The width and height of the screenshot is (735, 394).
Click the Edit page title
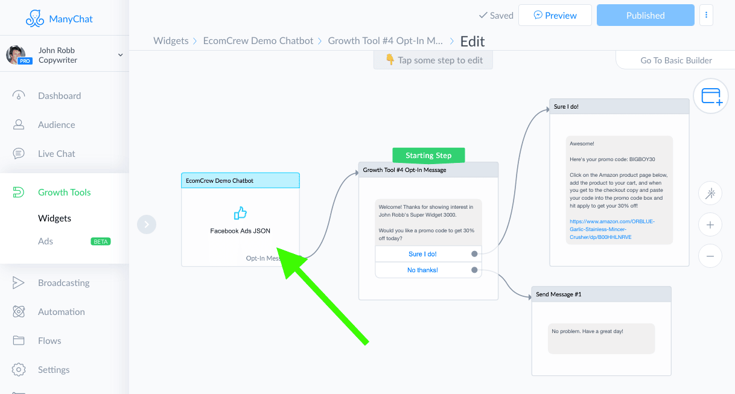click(x=472, y=42)
